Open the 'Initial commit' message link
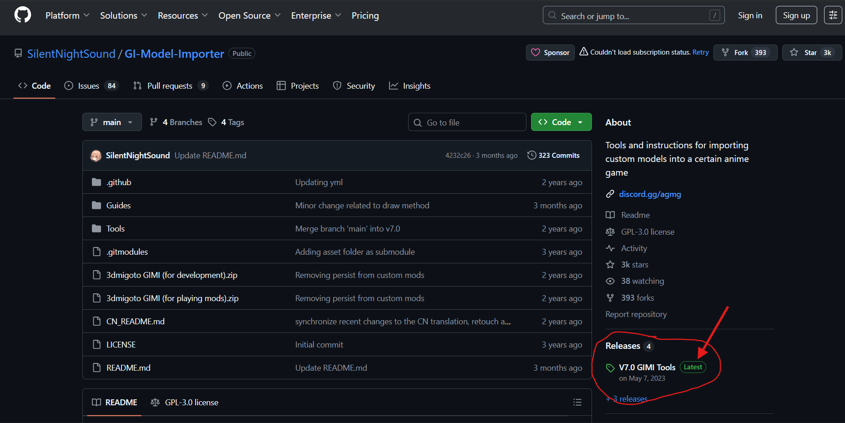Image resolution: width=845 pixels, height=423 pixels. tap(319, 344)
